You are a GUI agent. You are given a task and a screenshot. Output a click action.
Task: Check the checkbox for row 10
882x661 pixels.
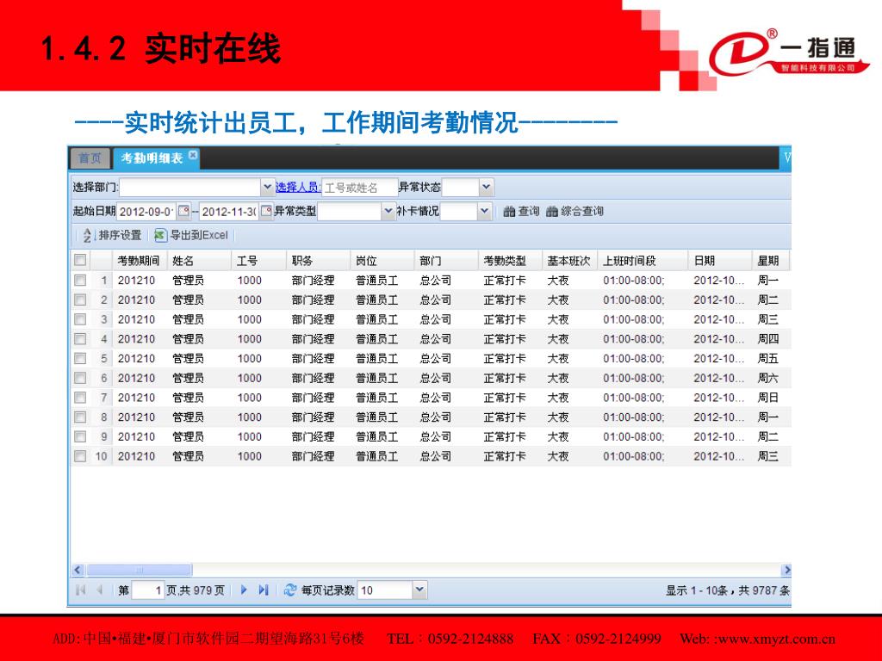point(80,456)
